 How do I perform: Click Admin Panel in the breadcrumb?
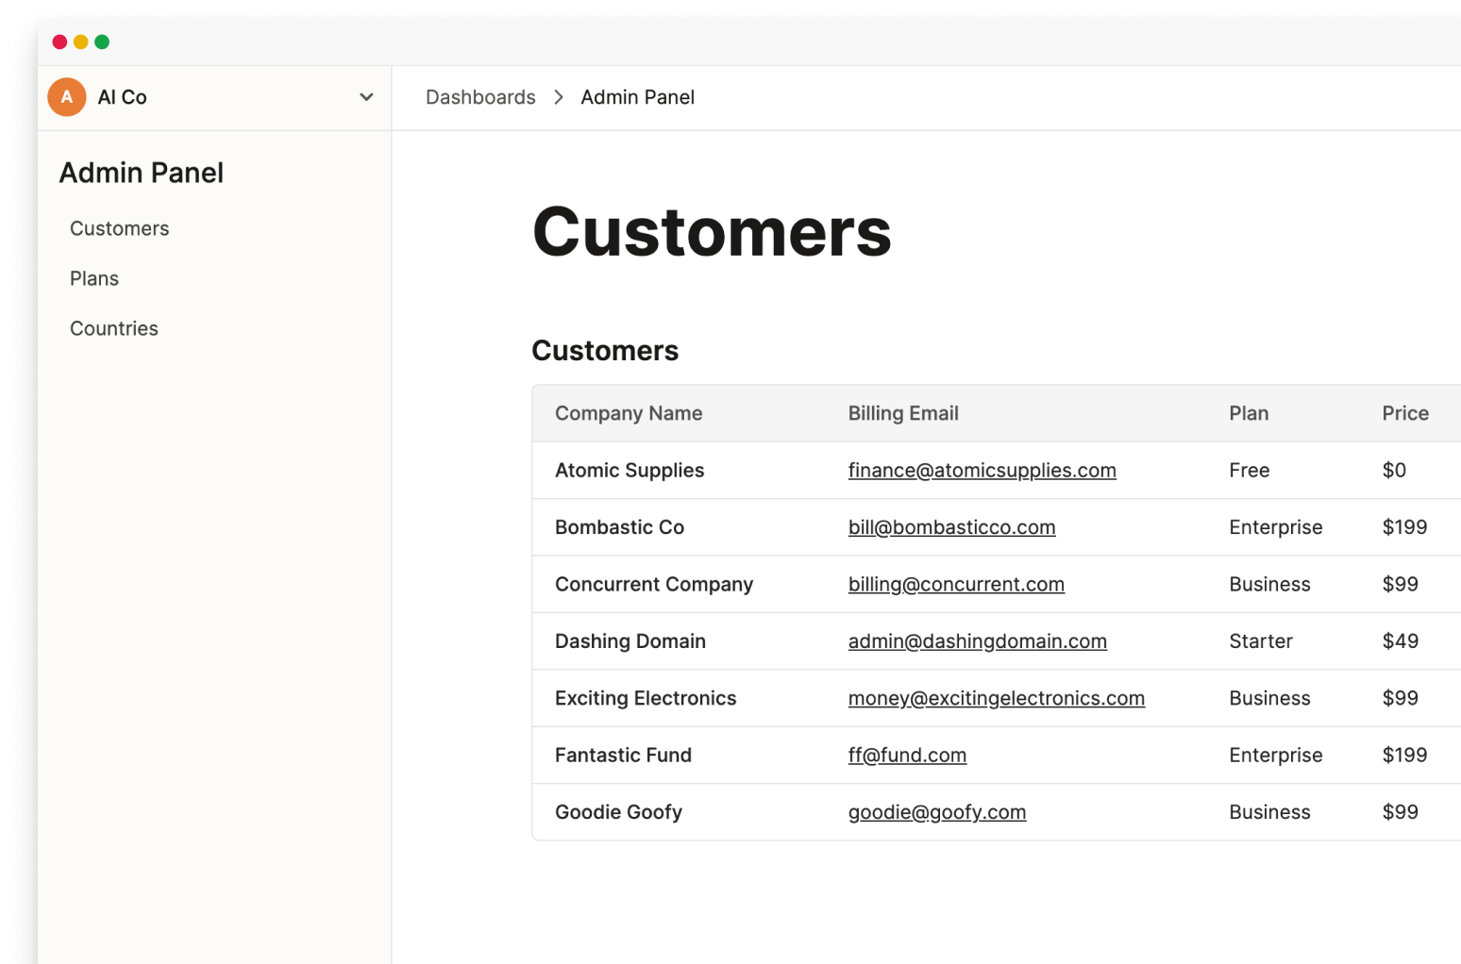point(637,97)
